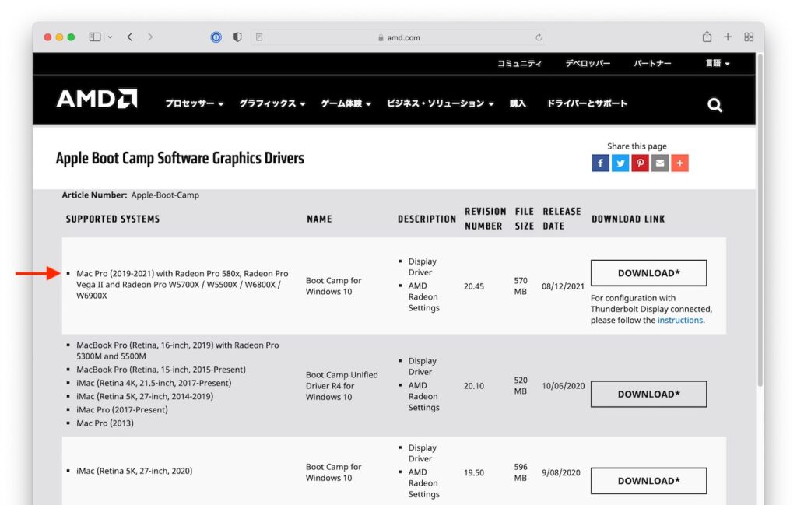Show Safari tab overview grid icon
797x505 pixels.
coord(748,37)
